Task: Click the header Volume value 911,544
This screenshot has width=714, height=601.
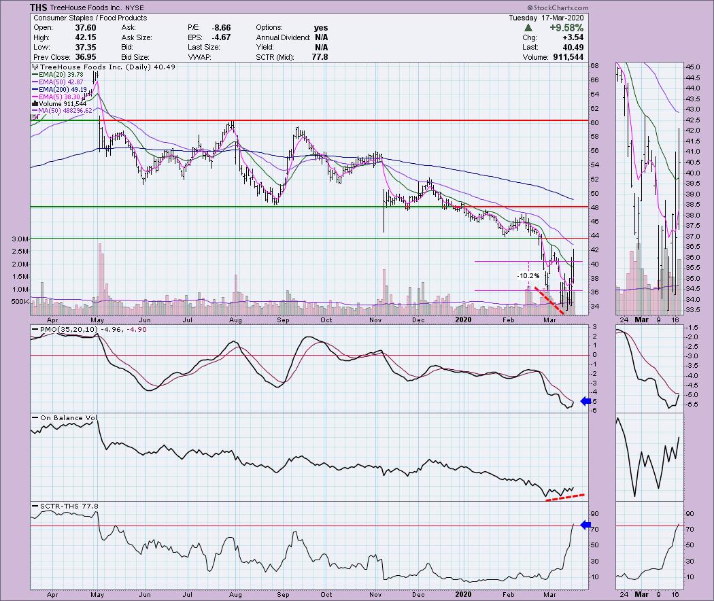Action: (567, 57)
